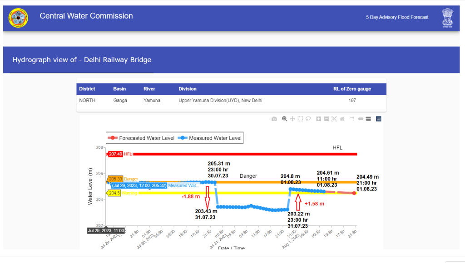Autoscale the chart axes
This screenshot has height=263, width=465.
click(334, 119)
